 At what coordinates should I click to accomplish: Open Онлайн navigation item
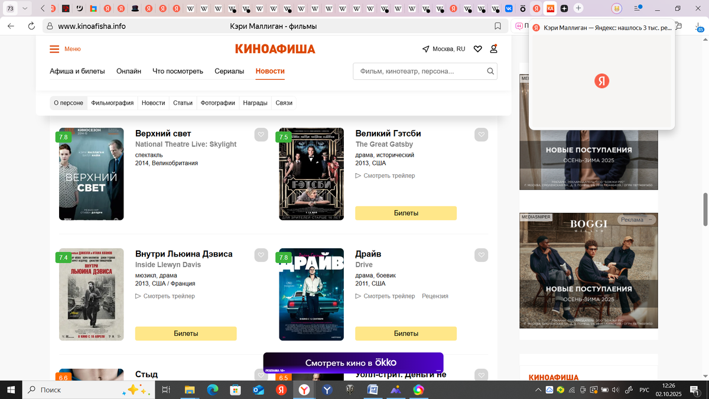(129, 71)
